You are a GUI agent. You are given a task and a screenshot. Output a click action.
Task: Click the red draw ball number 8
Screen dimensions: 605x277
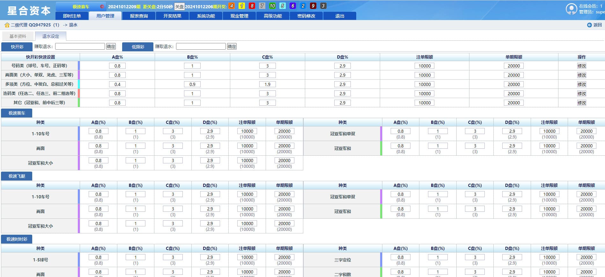[x=252, y=6]
